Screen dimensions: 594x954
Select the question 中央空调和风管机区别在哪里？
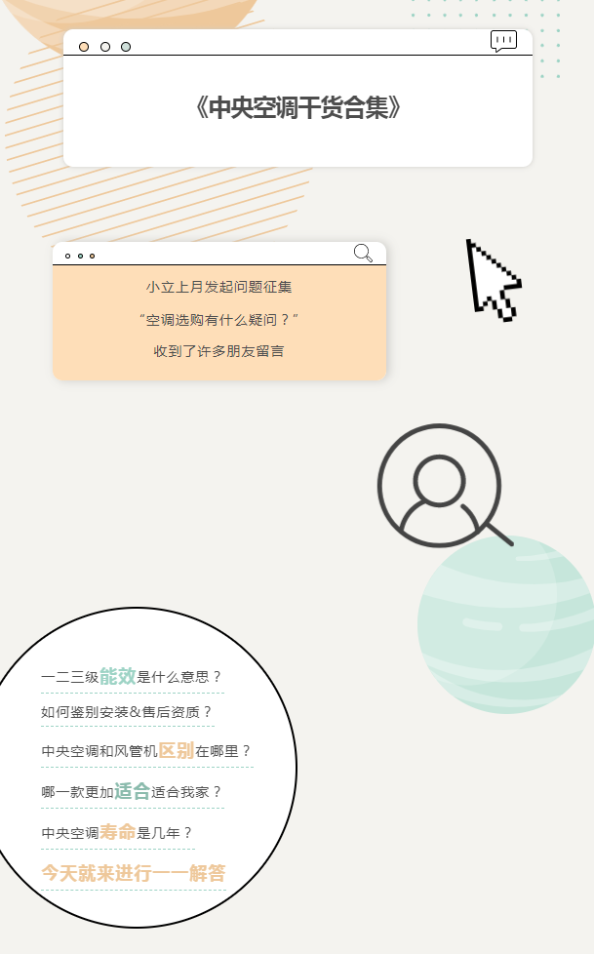tap(146, 751)
